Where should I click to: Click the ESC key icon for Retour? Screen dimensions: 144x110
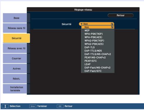[60, 106]
